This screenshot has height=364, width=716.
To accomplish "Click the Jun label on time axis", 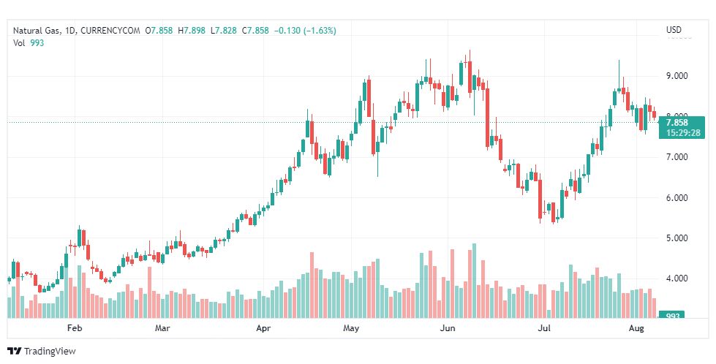I will (x=448, y=328).
